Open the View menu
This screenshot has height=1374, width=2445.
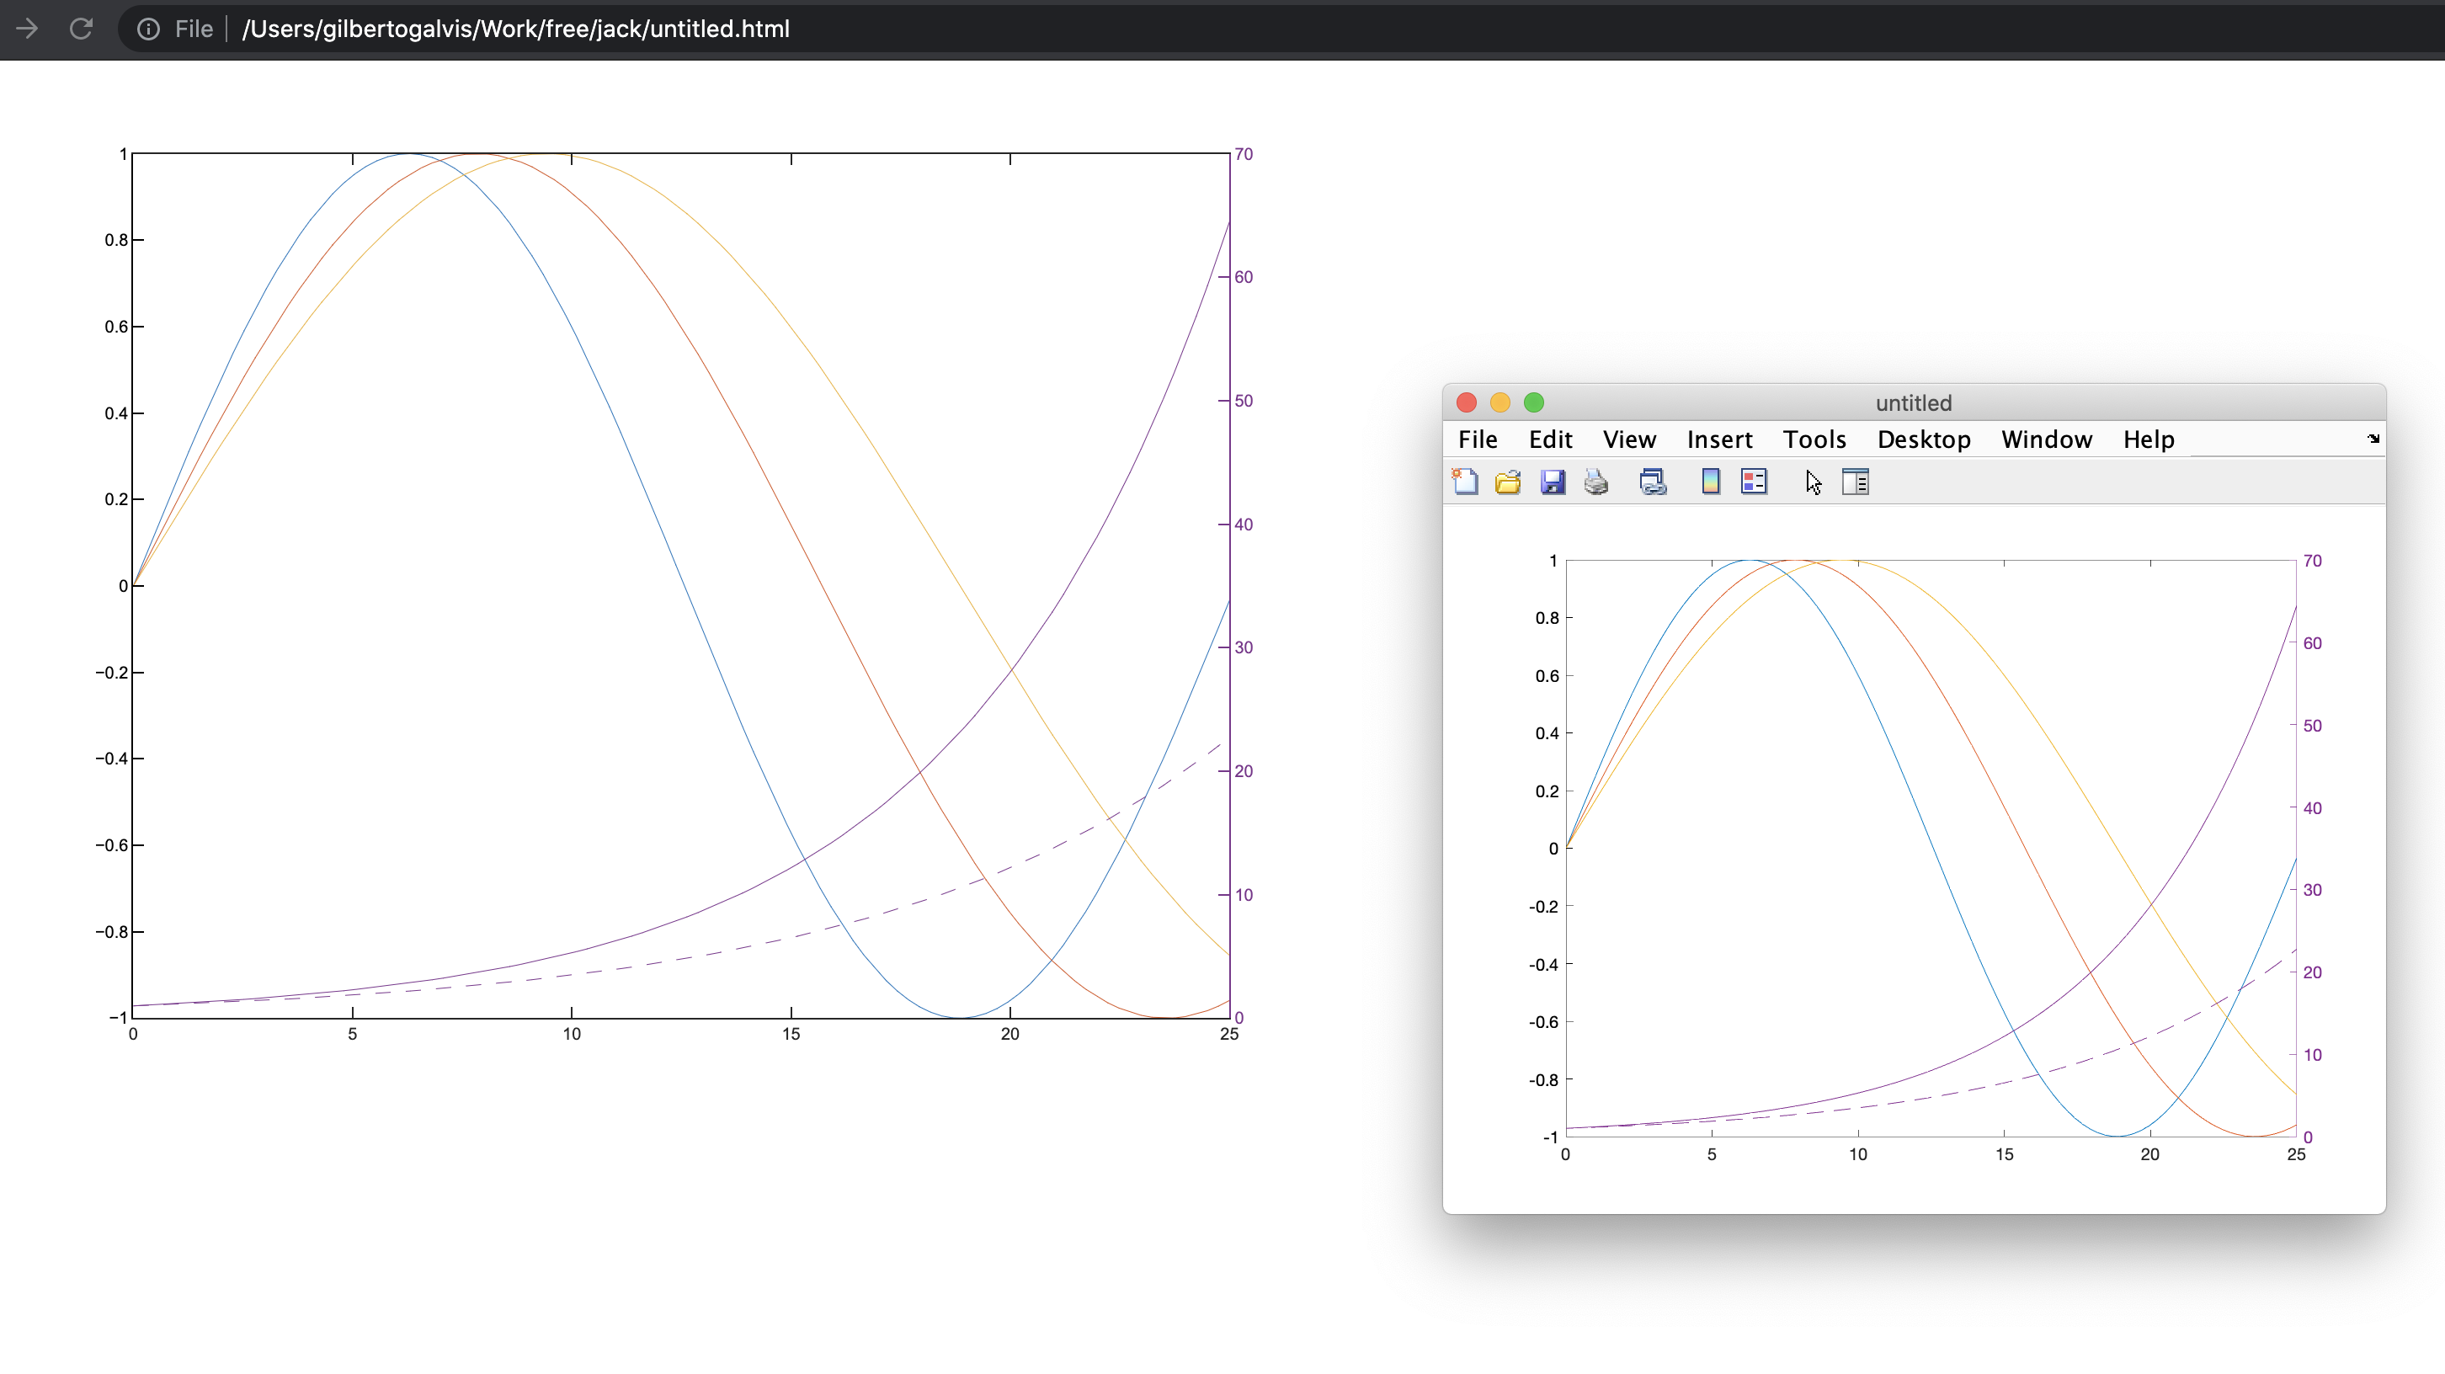(x=1628, y=439)
